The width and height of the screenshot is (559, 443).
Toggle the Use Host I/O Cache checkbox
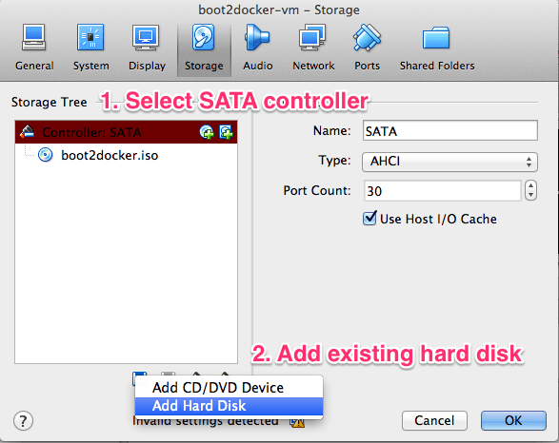pos(369,218)
